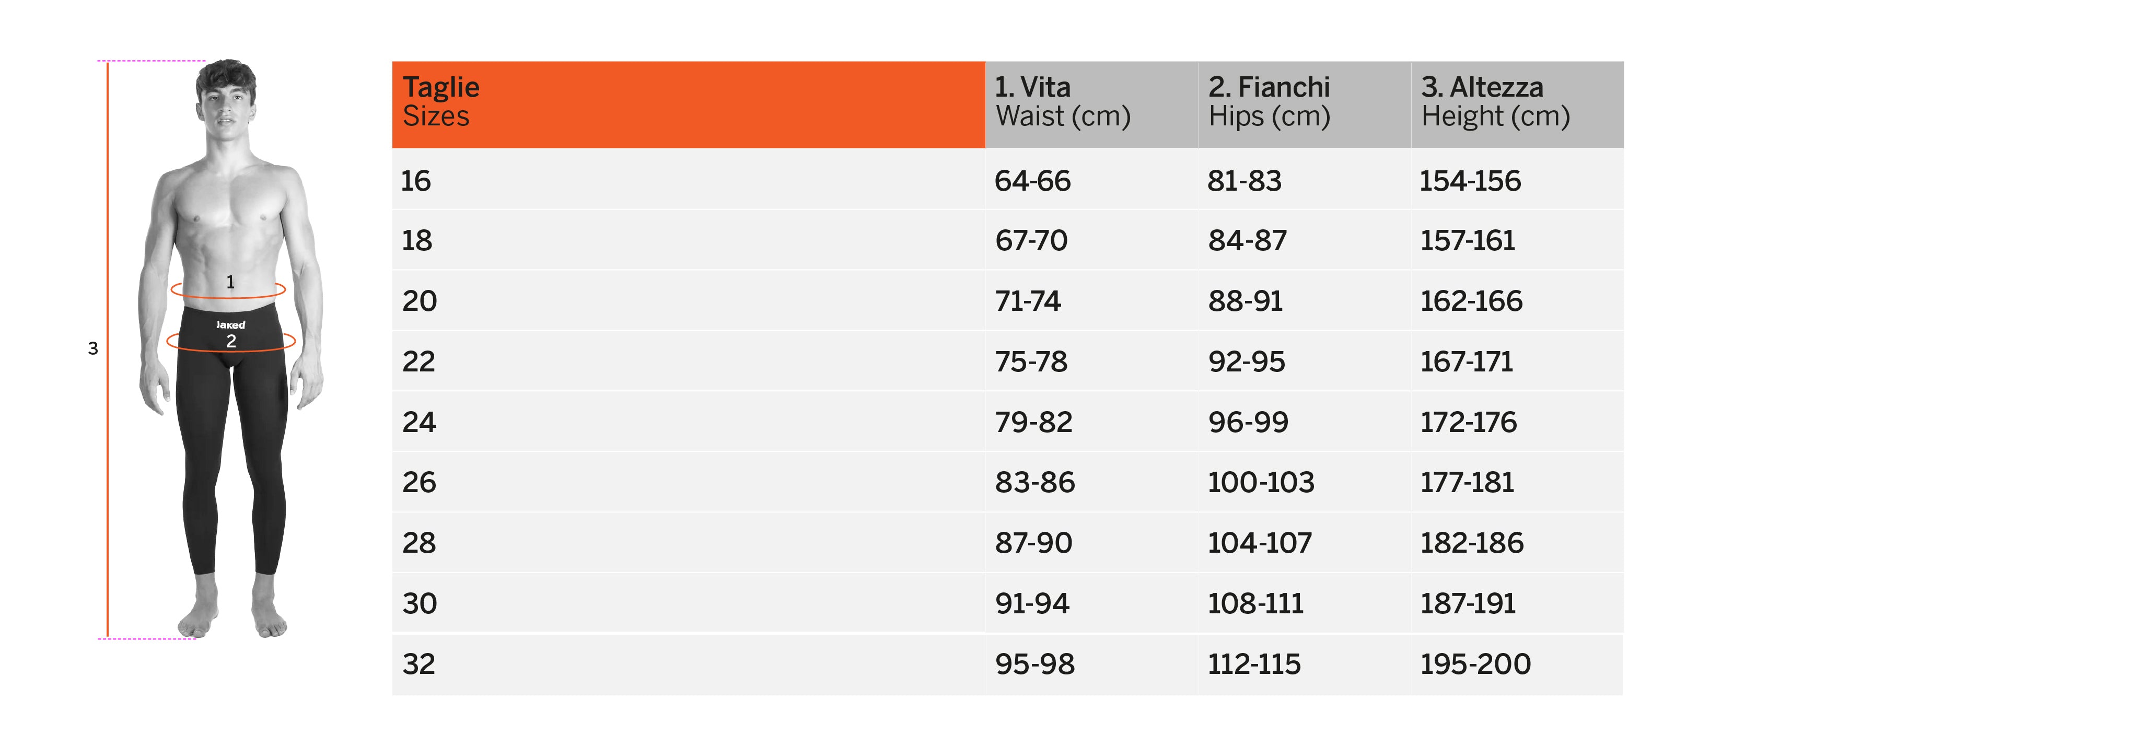Viewport: 2140px width, 746px height.
Task: Click the hips marker labeled 2
Action: click(231, 342)
